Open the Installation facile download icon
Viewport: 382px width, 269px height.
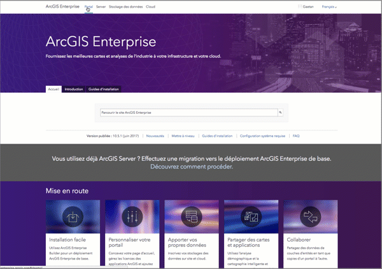[73, 217]
